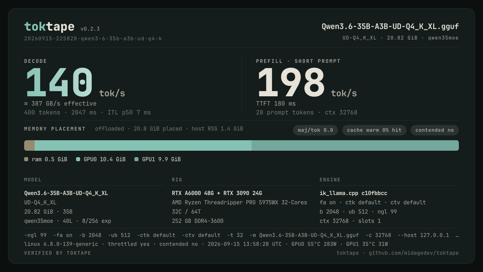Click version label v0.2.3
The image size is (483, 272).
[90, 29]
